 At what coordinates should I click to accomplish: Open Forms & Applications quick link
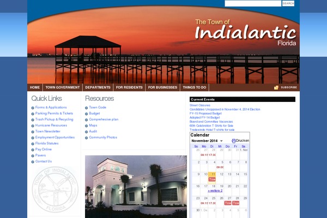51,107
